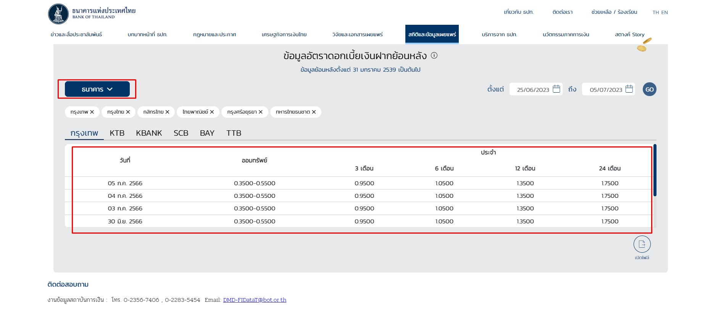Click the วันที่ column header
This screenshot has width=721, height=311.
tap(125, 160)
